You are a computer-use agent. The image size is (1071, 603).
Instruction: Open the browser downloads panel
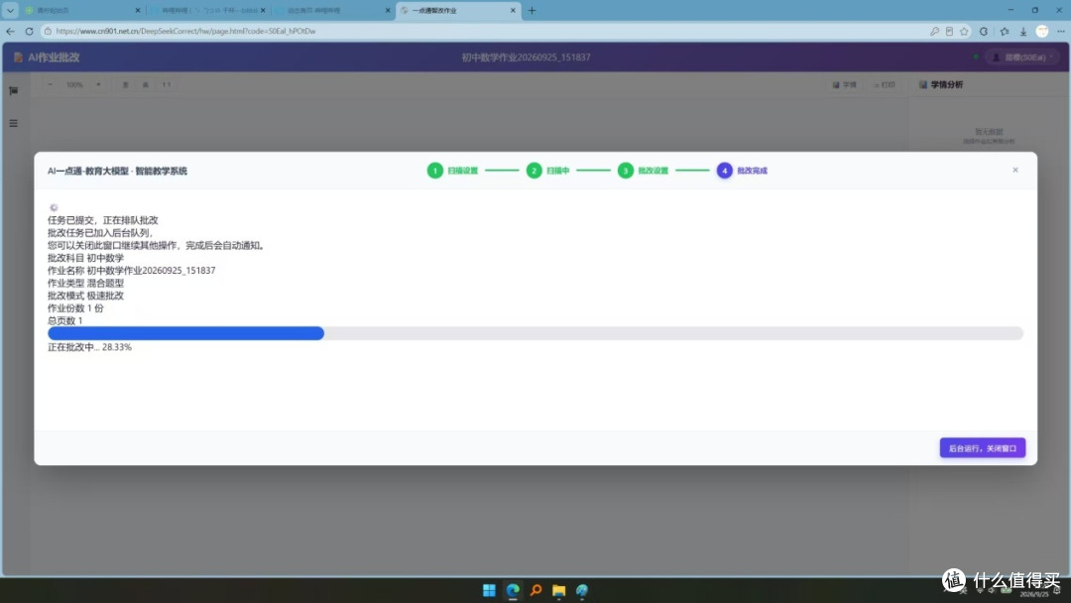[x=1023, y=32]
